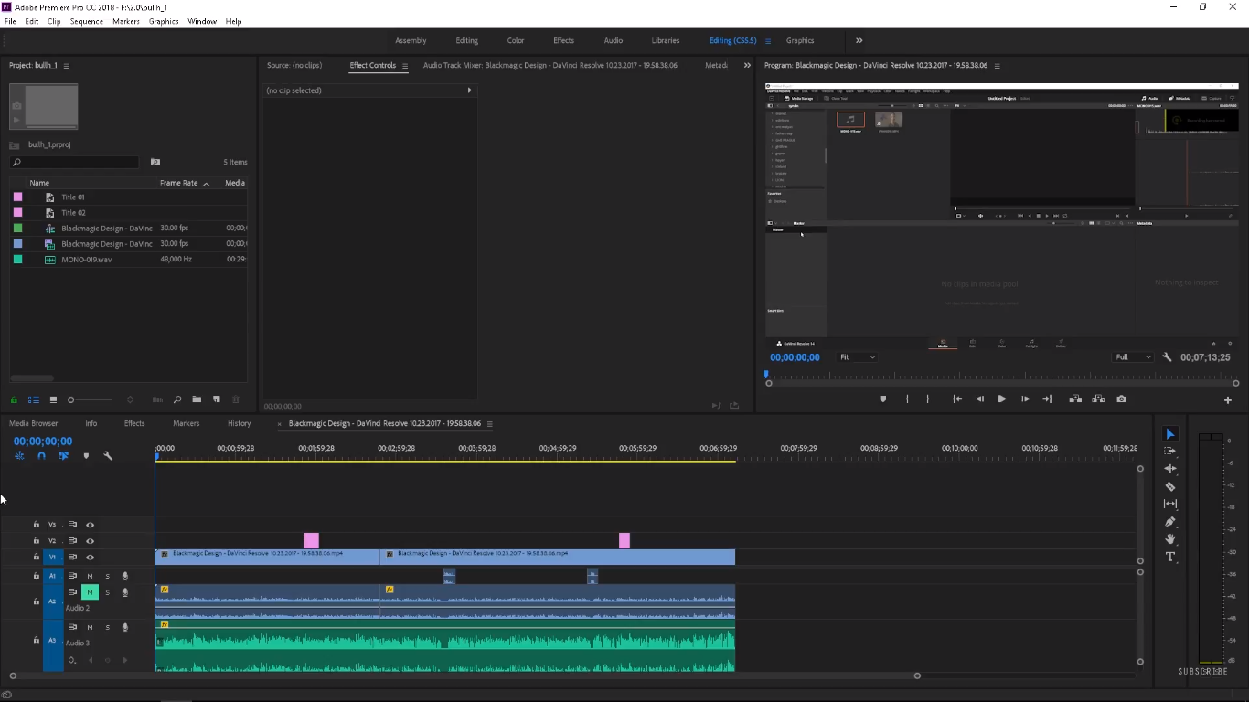Open timeline display settings wrench

point(108,455)
